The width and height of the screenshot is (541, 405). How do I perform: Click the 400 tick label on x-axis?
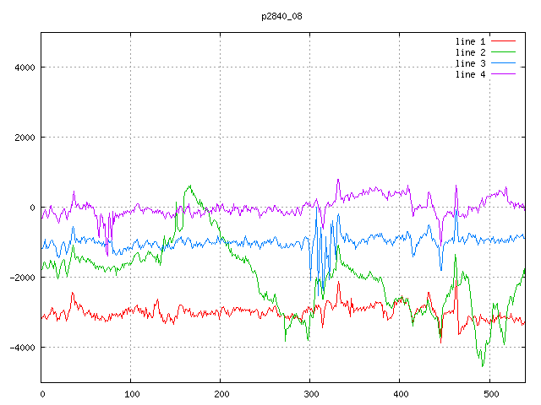tap(400, 392)
